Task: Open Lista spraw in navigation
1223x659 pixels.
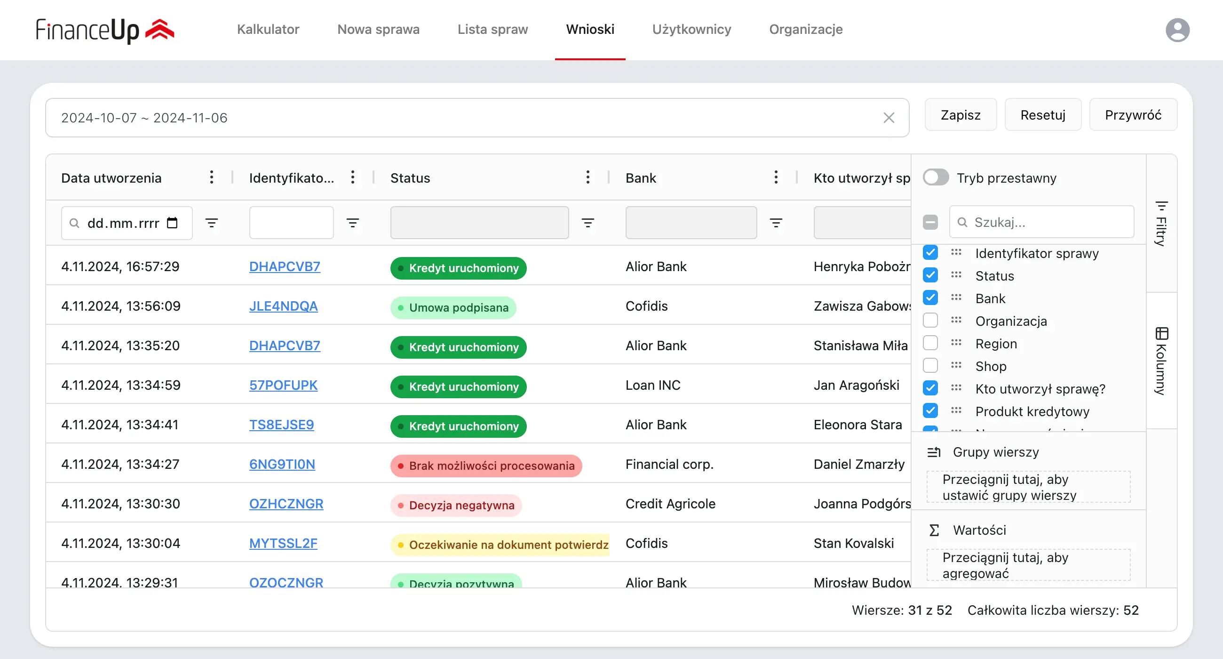Action: point(493,30)
